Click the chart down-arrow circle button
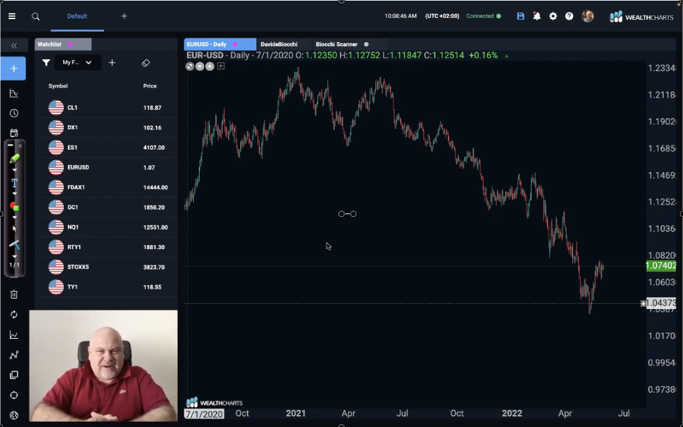Viewport: 683px width, 427px height. (x=200, y=67)
